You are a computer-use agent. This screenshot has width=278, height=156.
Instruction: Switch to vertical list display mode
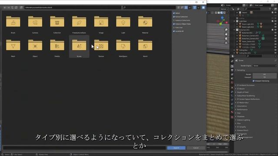(x=179, y=8)
